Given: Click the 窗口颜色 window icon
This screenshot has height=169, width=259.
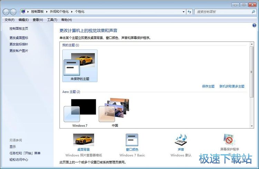Looking at the screenshot, I should pos(132,140).
